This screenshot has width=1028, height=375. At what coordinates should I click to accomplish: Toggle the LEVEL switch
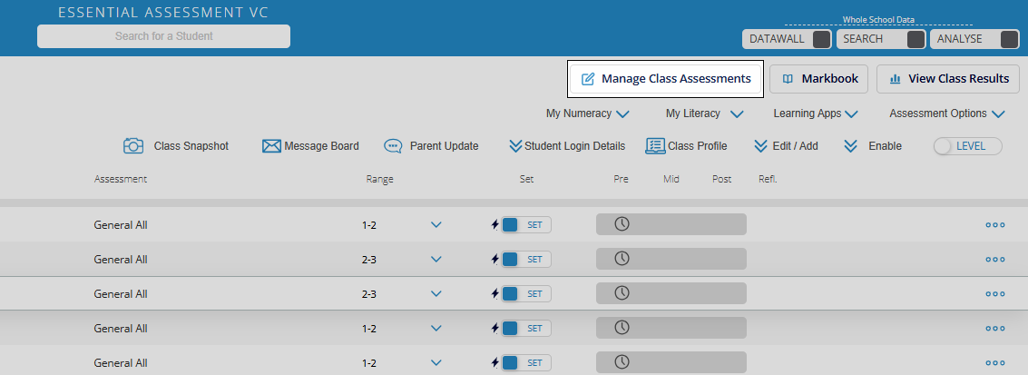coord(968,146)
